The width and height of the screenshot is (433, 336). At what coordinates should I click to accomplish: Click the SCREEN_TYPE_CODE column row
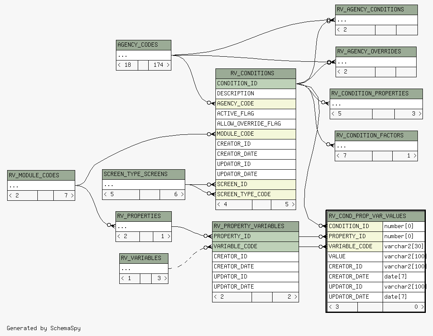(x=256, y=194)
